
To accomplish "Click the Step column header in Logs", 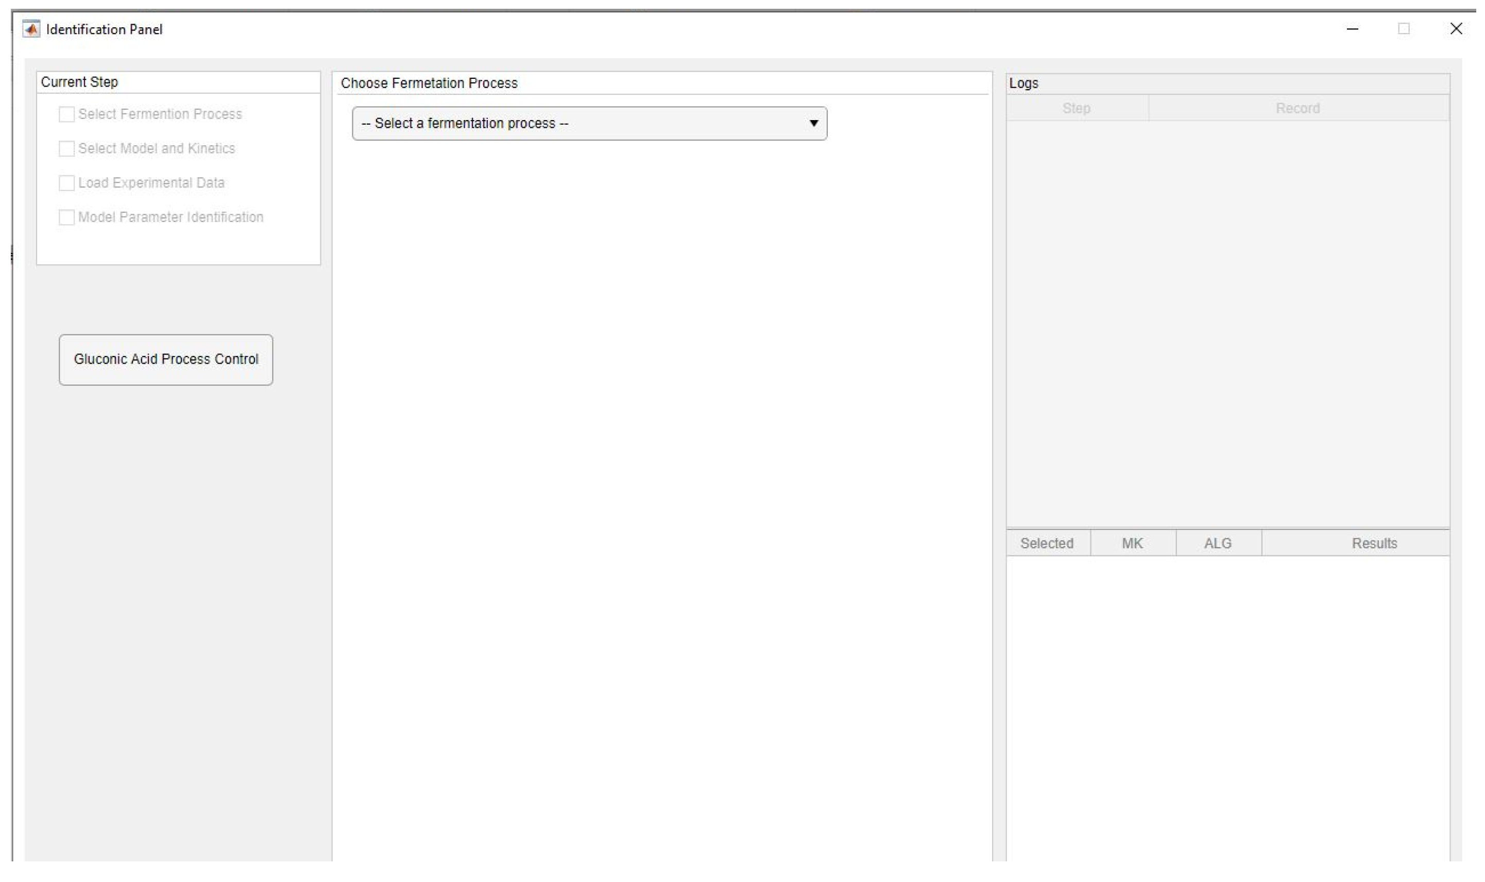I will (1076, 109).
